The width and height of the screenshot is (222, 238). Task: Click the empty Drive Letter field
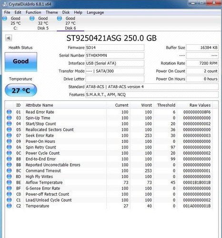pos(115,79)
